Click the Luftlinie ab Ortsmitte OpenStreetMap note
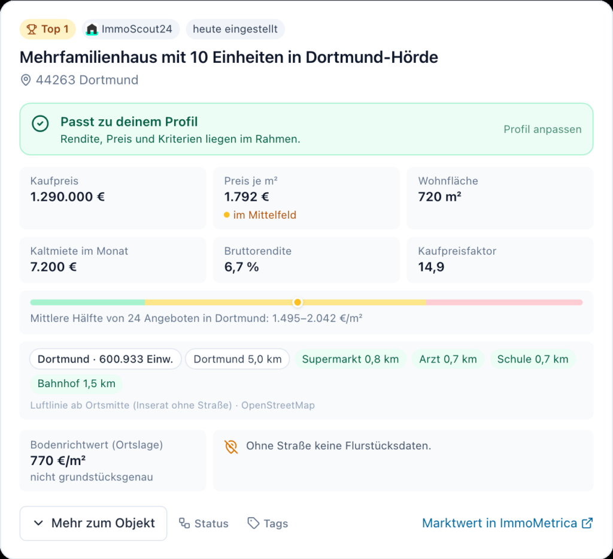 172,405
